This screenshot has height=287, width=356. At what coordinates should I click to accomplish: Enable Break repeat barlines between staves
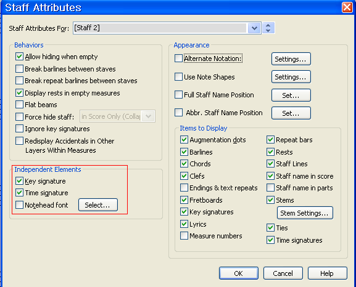(19, 81)
